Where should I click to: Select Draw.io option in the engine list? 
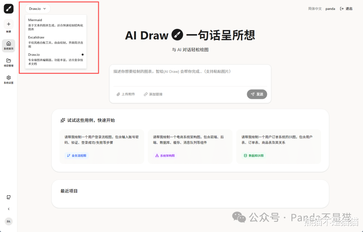point(56,59)
